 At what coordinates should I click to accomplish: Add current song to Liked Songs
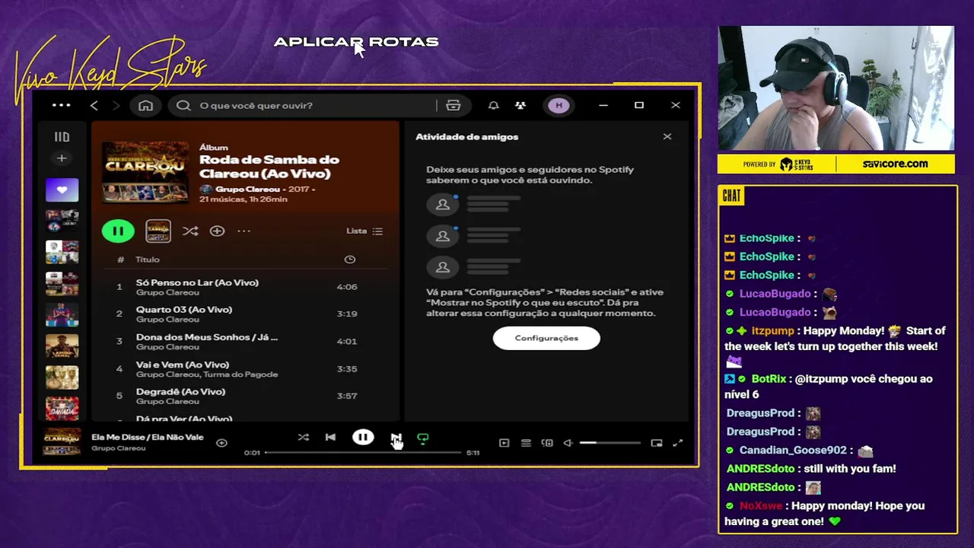[221, 443]
